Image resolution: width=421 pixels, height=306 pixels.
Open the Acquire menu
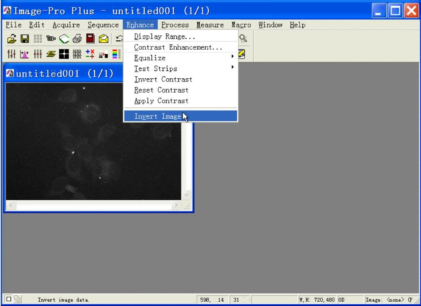pyautogui.click(x=66, y=25)
